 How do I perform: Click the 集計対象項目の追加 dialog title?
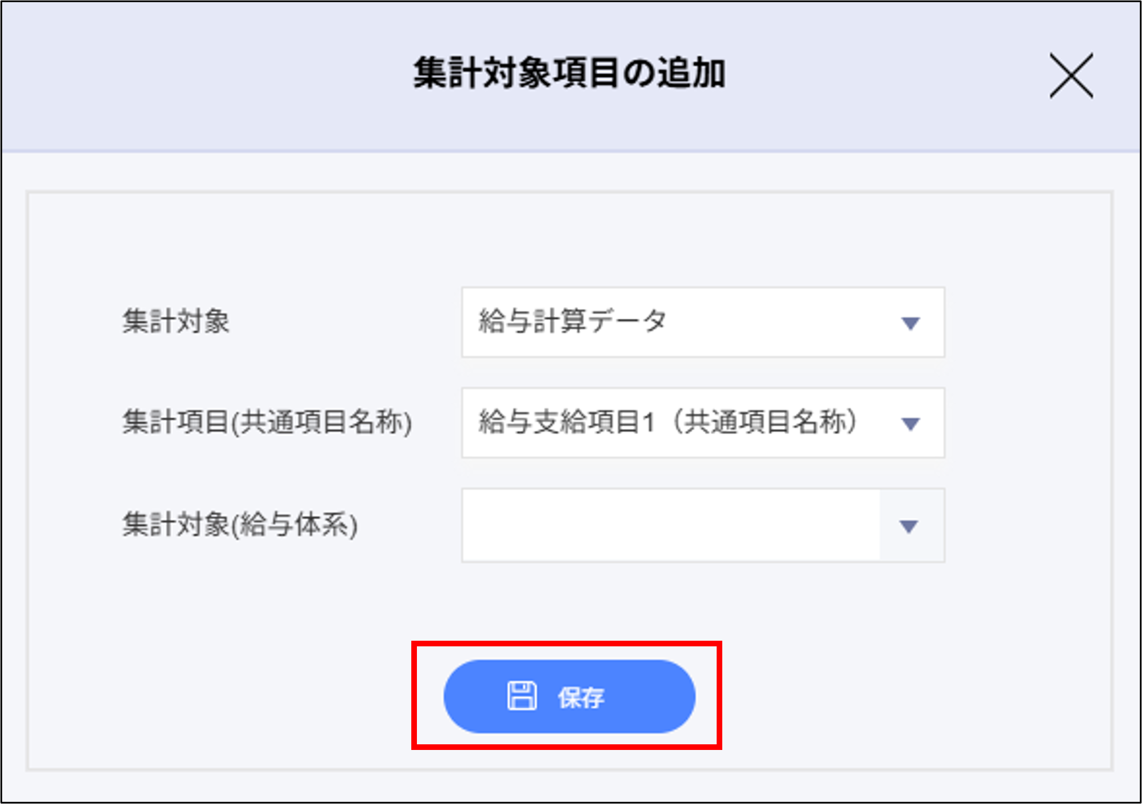571,74
